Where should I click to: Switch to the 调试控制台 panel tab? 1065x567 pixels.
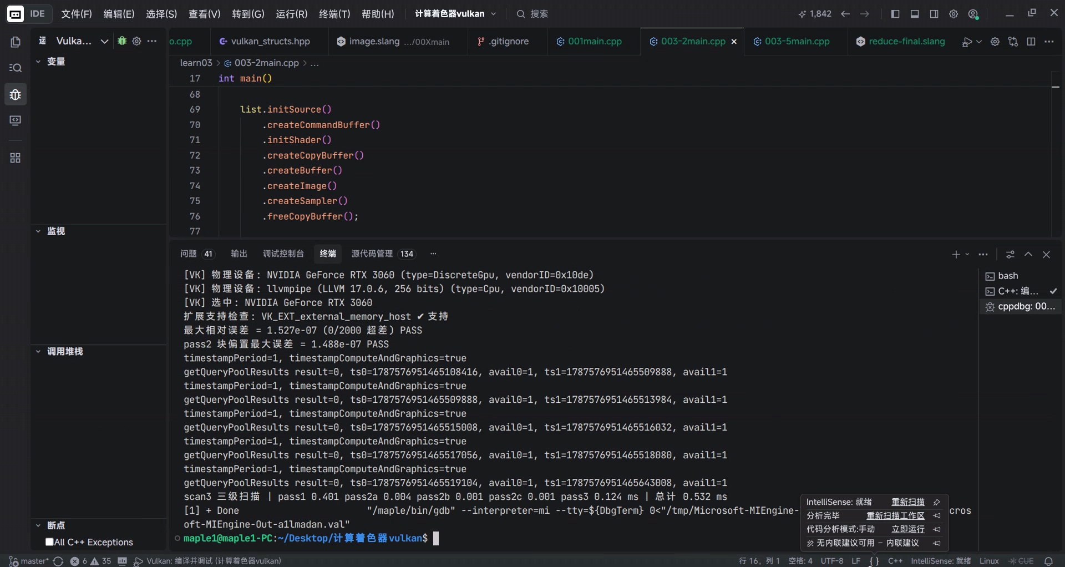[x=283, y=254]
